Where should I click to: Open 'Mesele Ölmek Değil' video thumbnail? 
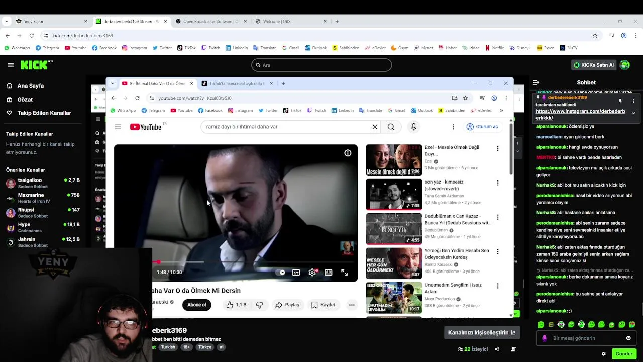pyautogui.click(x=394, y=160)
